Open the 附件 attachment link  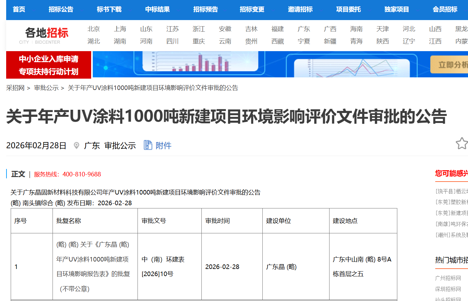(x=163, y=146)
